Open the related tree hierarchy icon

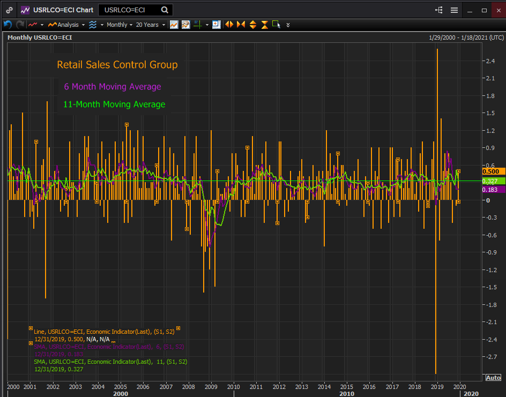pos(439,10)
